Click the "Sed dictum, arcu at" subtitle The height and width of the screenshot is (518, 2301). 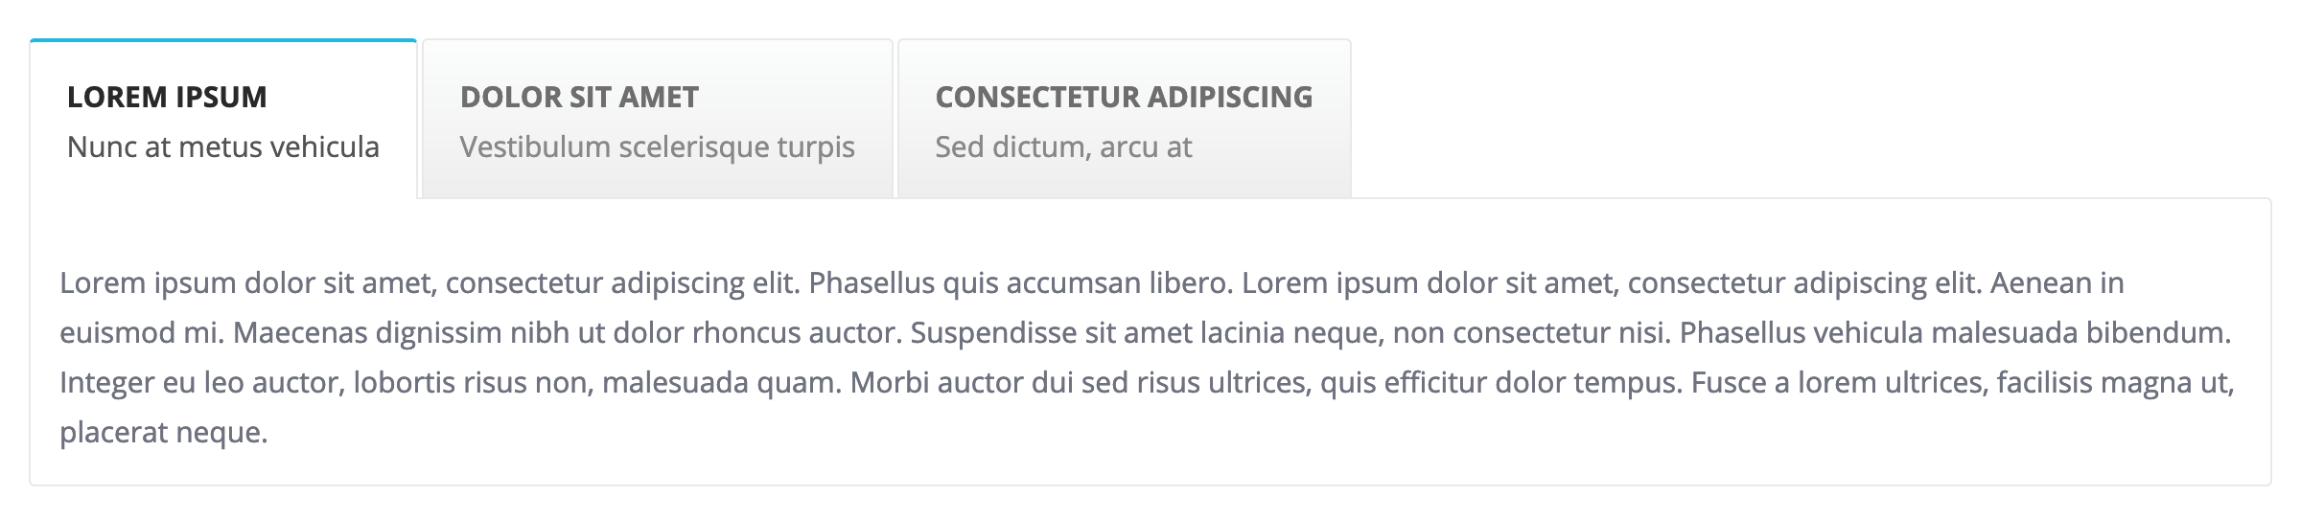[x=1063, y=147]
